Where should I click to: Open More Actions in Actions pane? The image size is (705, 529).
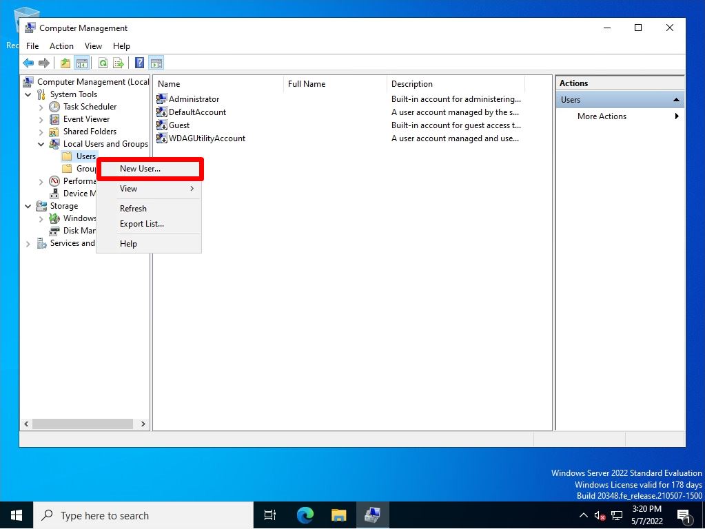coord(620,116)
